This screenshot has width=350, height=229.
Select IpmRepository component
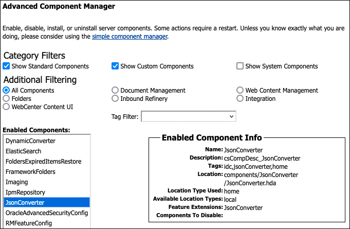pyautogui.click(x=47, y=192)
